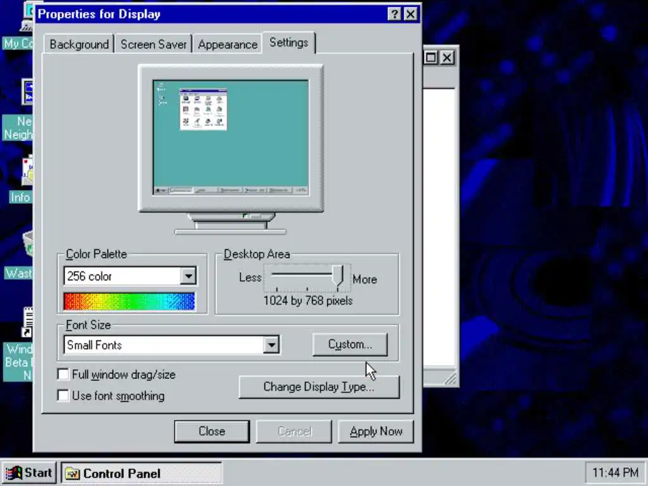
Task: Open the Screen Saver tab
Action: click(153, 44)
